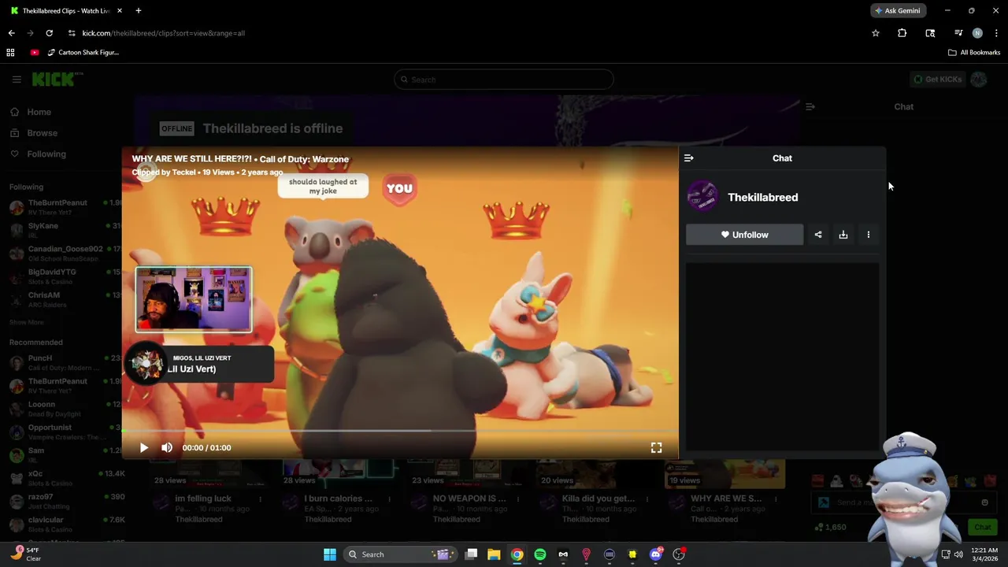Viewport: 1008px width, 567px height.
Task: Open the All Bookmarks folder
Action: pyautogui.click(x=974, y=53)
